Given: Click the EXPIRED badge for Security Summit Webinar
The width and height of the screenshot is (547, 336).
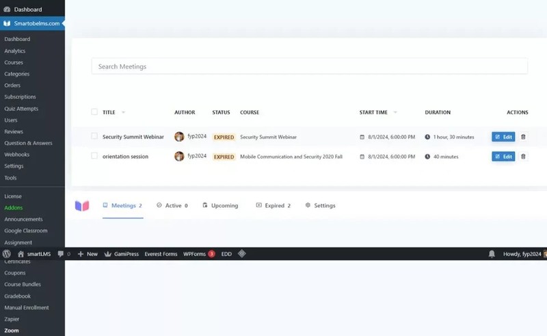Looking at the screenshot, I should point(224,138).
